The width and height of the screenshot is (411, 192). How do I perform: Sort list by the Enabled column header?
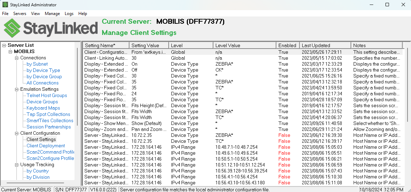pos(287,45)
